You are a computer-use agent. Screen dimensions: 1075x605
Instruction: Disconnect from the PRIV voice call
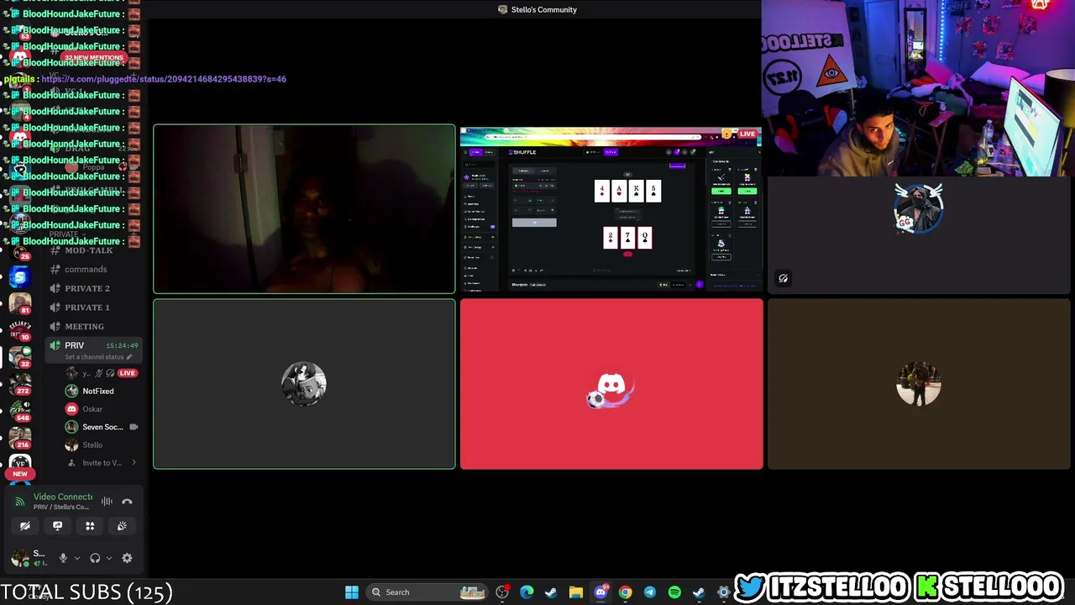tap(127, 502)
